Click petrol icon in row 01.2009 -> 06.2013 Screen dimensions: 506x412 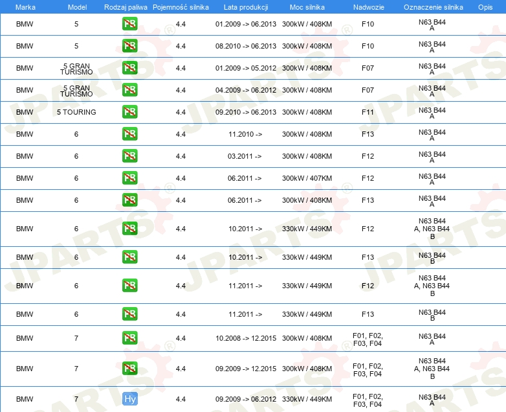pos(129,24)
